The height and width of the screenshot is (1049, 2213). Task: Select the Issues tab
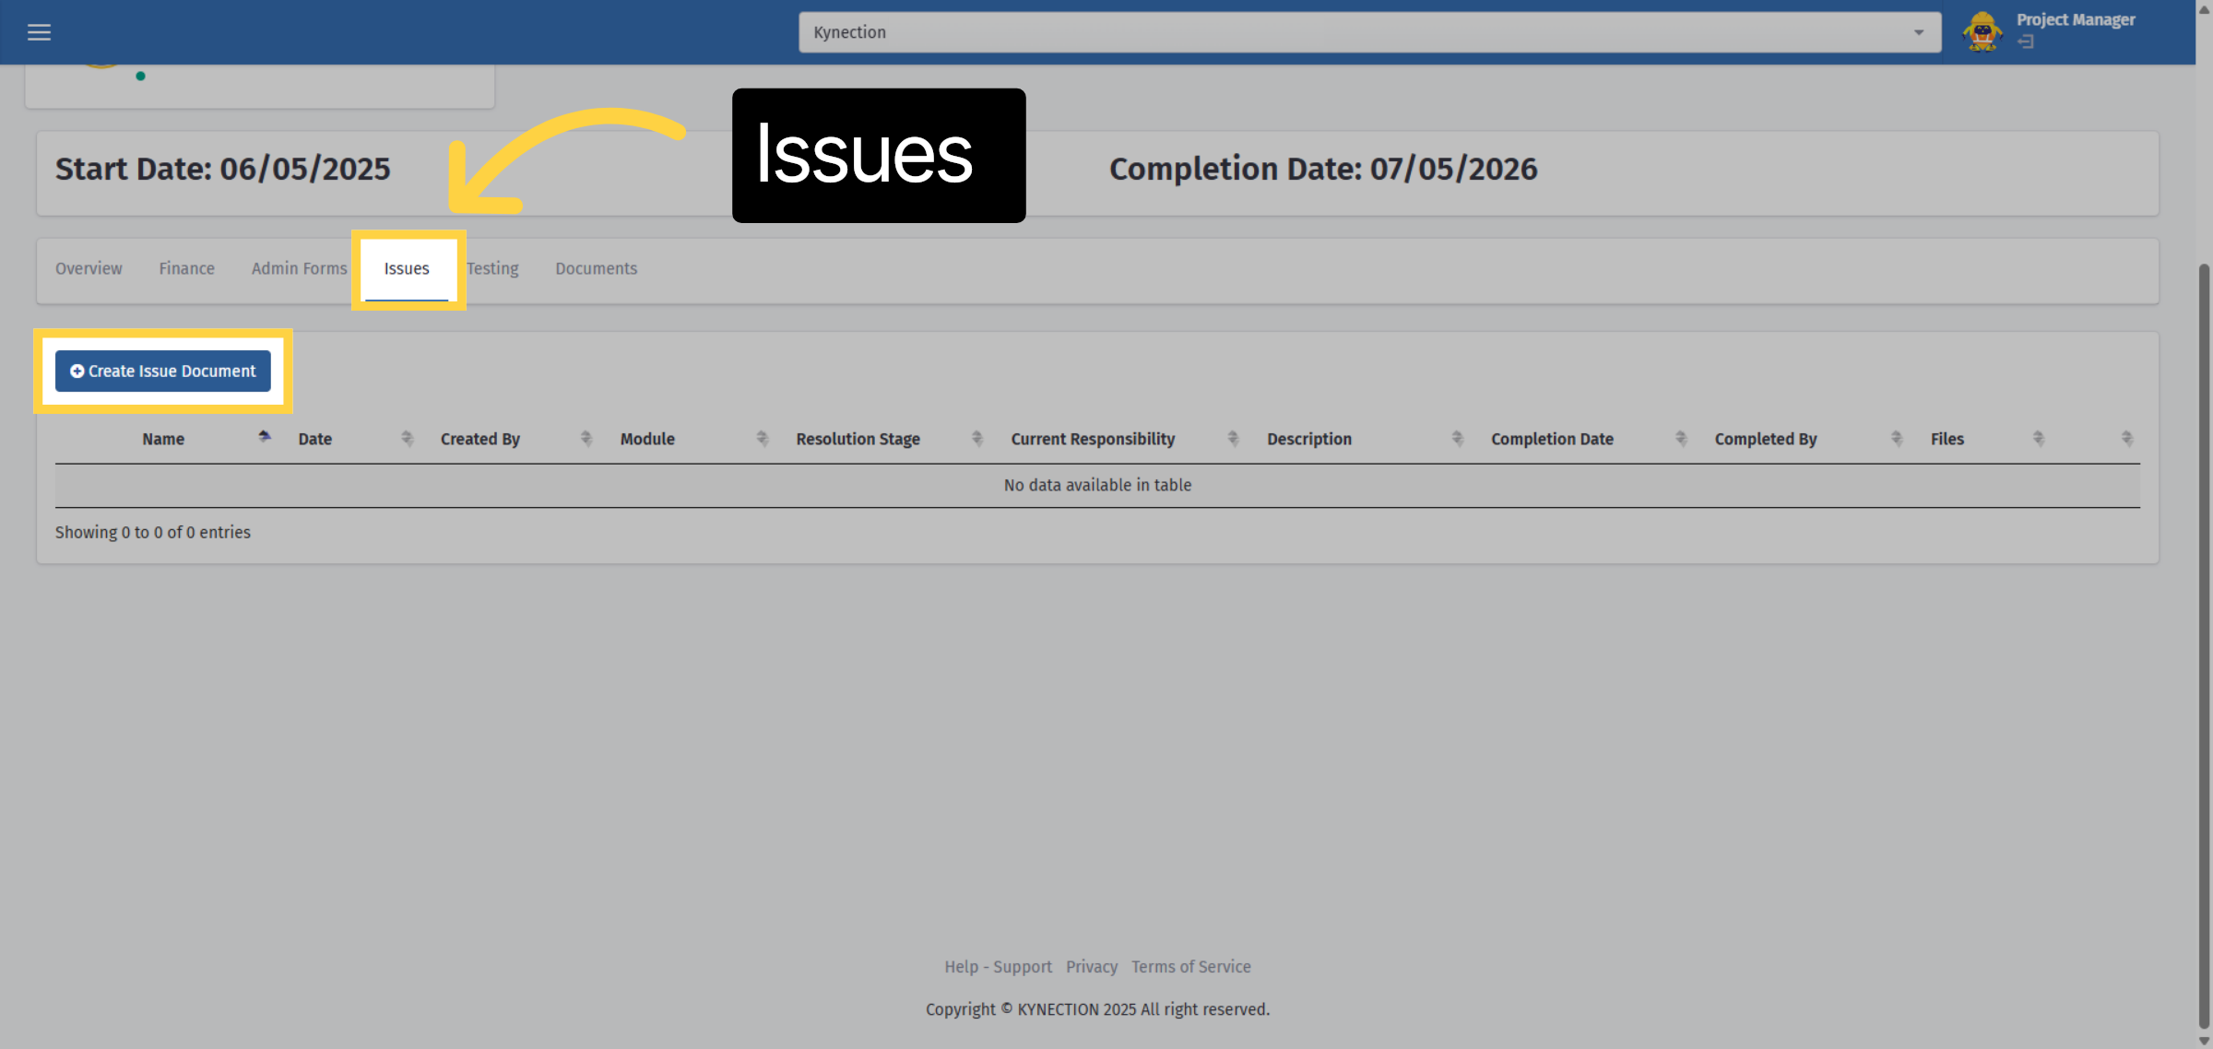coord(407,268)
